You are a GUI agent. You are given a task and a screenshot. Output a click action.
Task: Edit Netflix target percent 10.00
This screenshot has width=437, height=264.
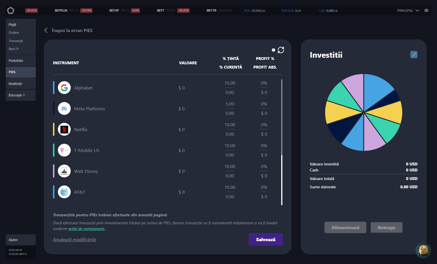[x=230, y=125]
